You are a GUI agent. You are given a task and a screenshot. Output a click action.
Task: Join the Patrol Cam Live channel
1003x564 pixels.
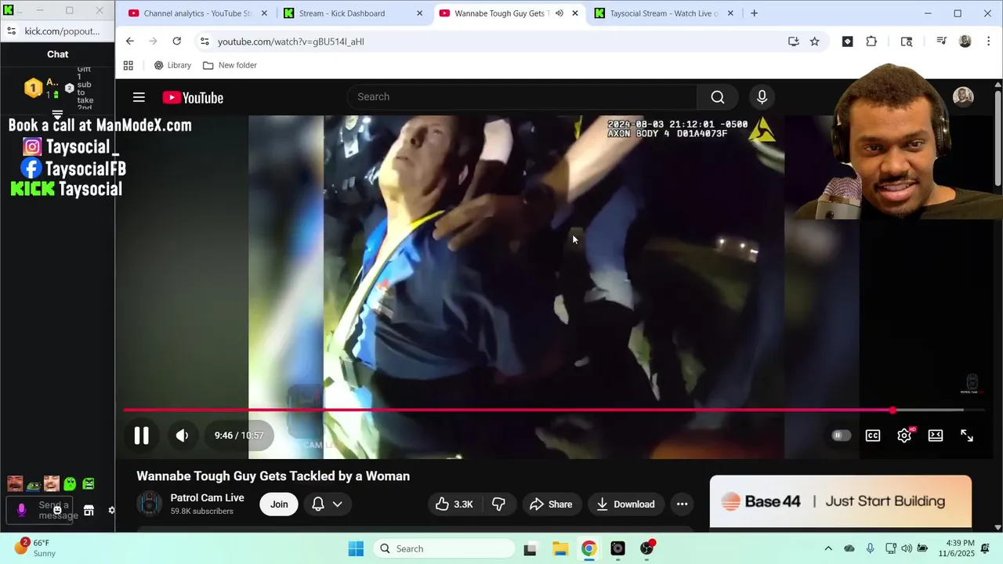(x=279, y=504)
